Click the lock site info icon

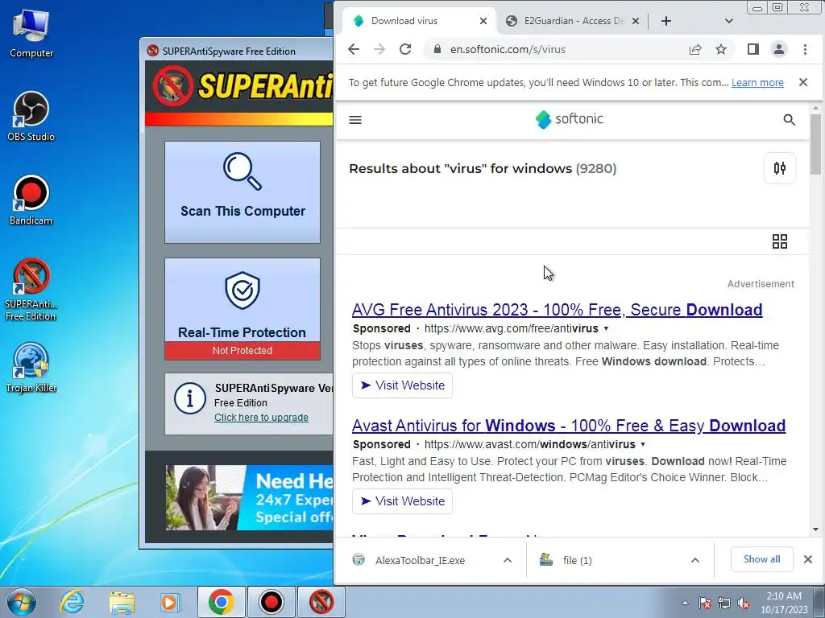click(x=437, y=49)
